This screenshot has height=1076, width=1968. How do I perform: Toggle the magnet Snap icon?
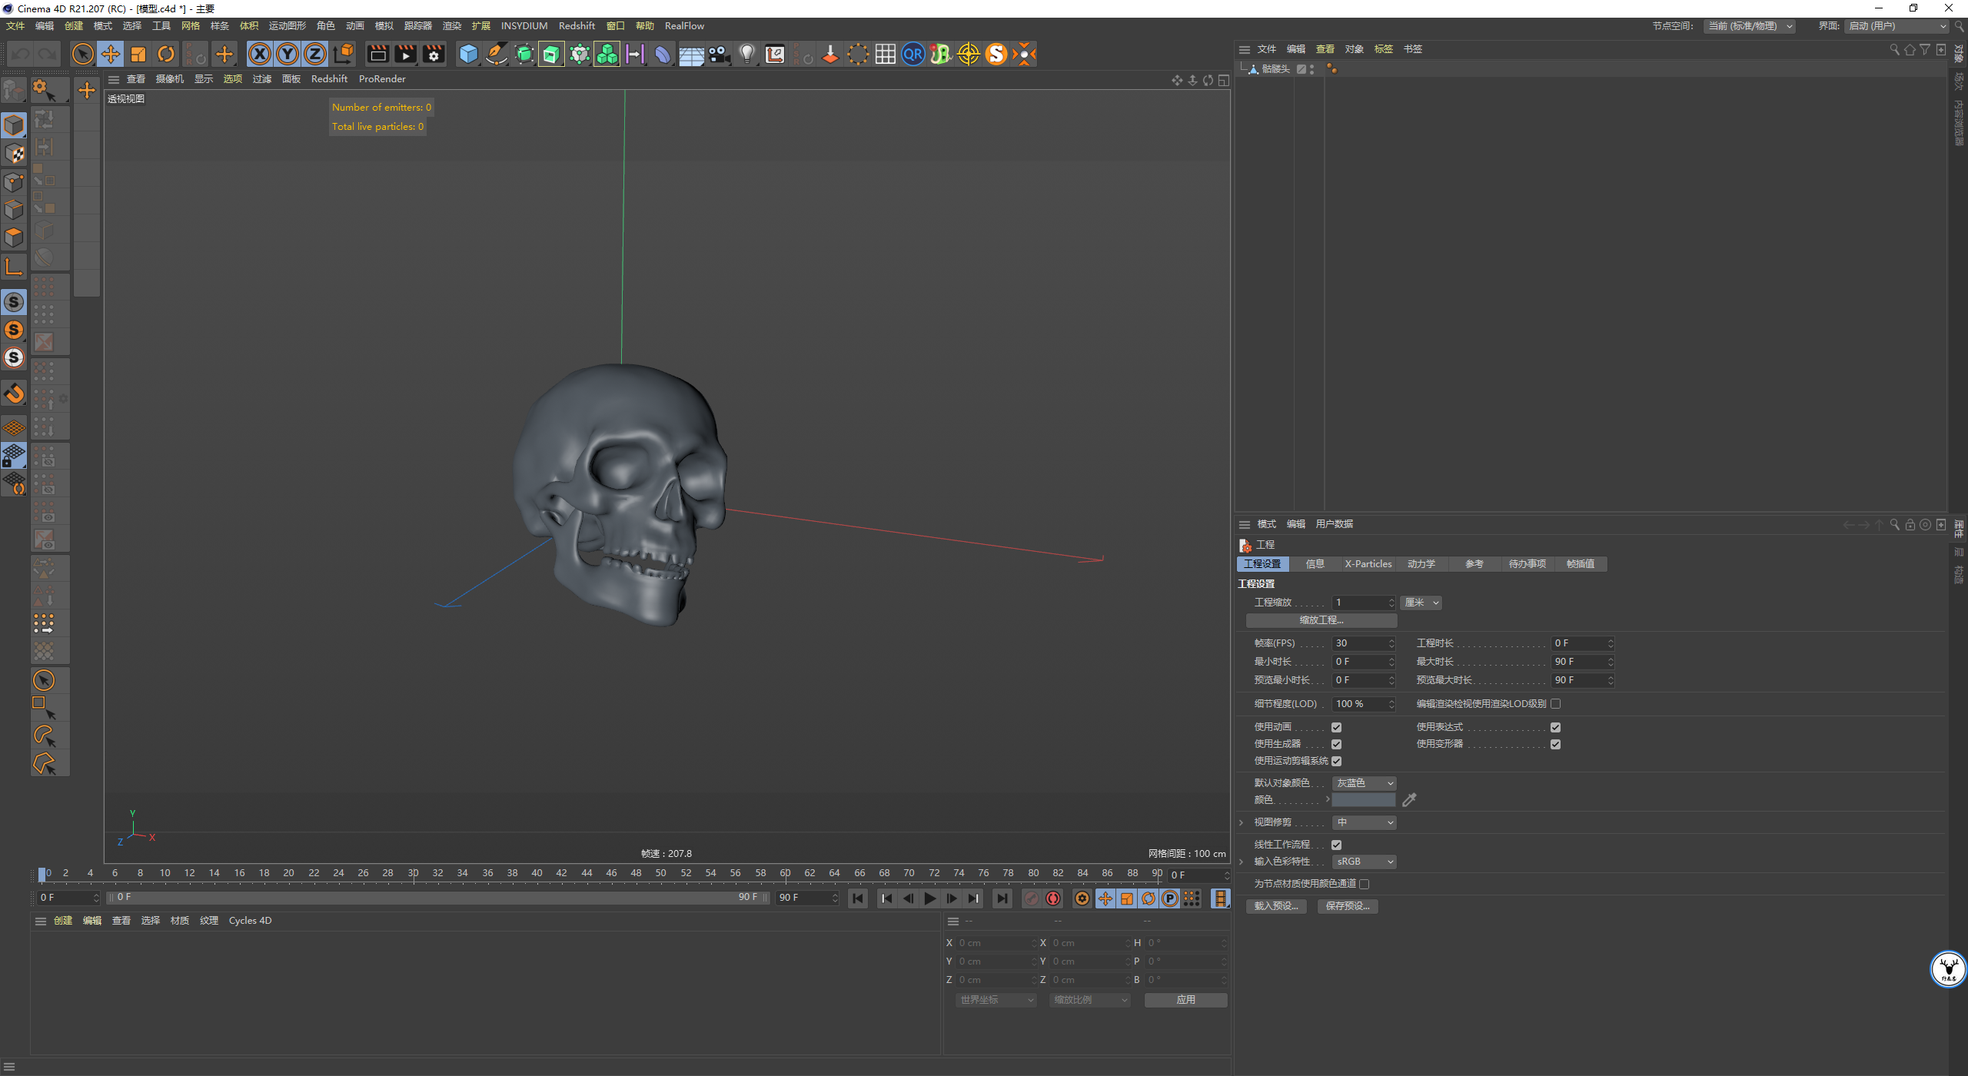14,394
